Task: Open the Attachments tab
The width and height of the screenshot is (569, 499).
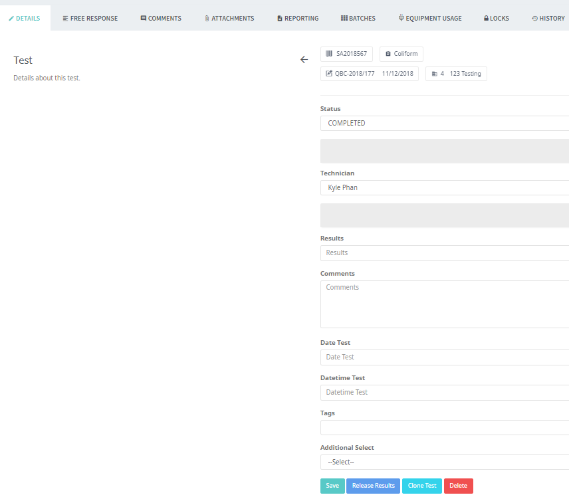Action: pos(229,19)
